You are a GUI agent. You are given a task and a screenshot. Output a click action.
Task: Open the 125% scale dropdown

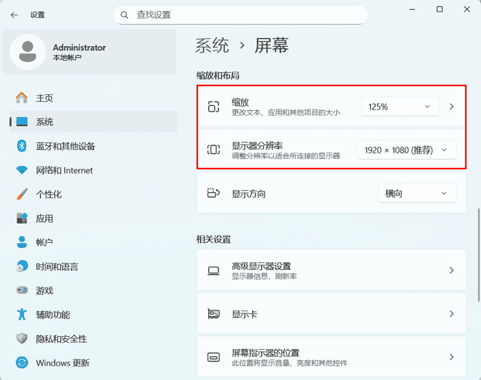click(400, 107)
